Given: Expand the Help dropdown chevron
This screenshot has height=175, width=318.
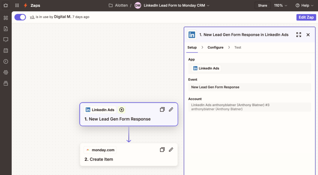Looking at the screenshot, I should click(312, 5).
